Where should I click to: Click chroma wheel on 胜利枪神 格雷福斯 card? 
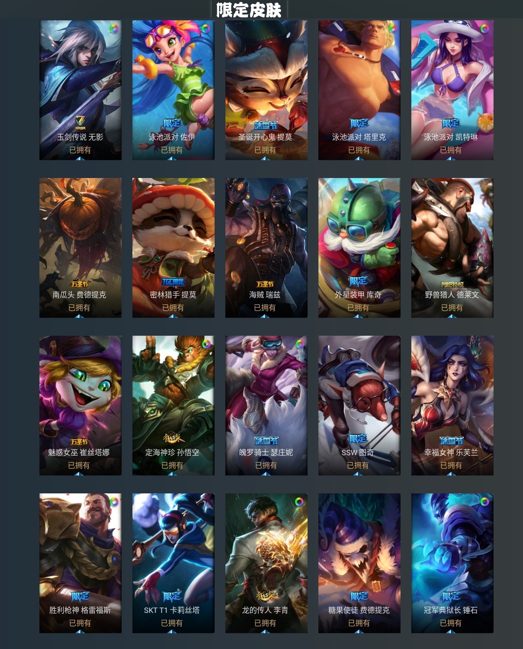click(113, 502)
